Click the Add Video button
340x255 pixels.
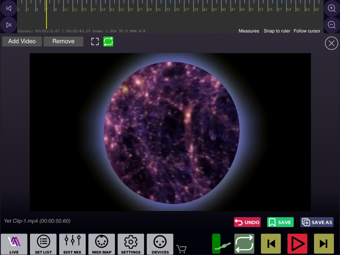tap(22, 41)
